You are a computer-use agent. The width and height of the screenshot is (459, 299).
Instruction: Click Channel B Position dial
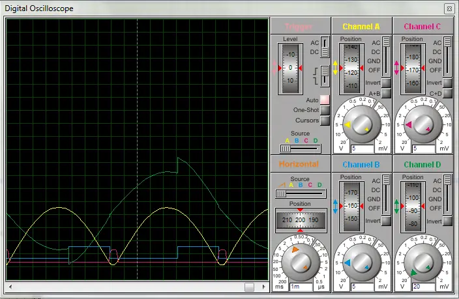click(x=351, y=206)
